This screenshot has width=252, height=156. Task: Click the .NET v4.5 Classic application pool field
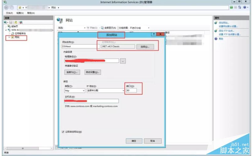(x=118, y=47)
